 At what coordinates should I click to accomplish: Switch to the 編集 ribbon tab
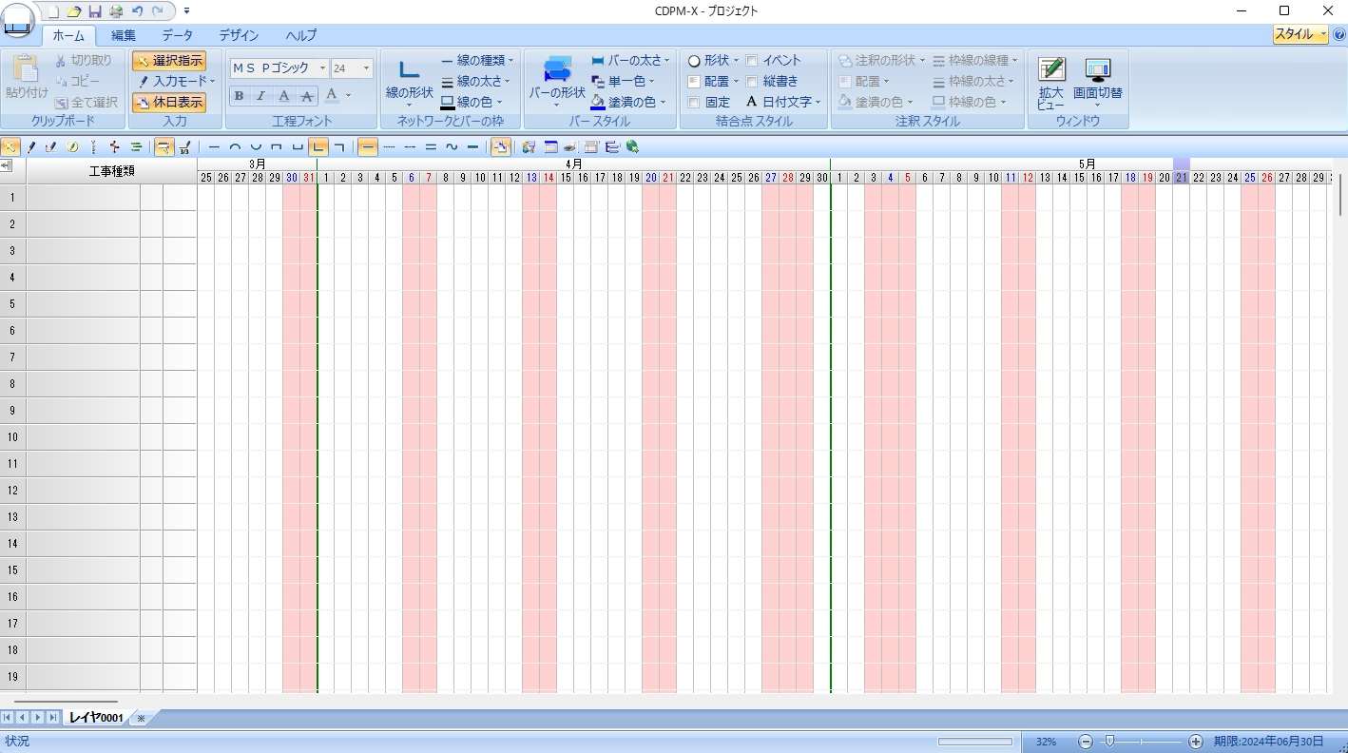point(124,35)
